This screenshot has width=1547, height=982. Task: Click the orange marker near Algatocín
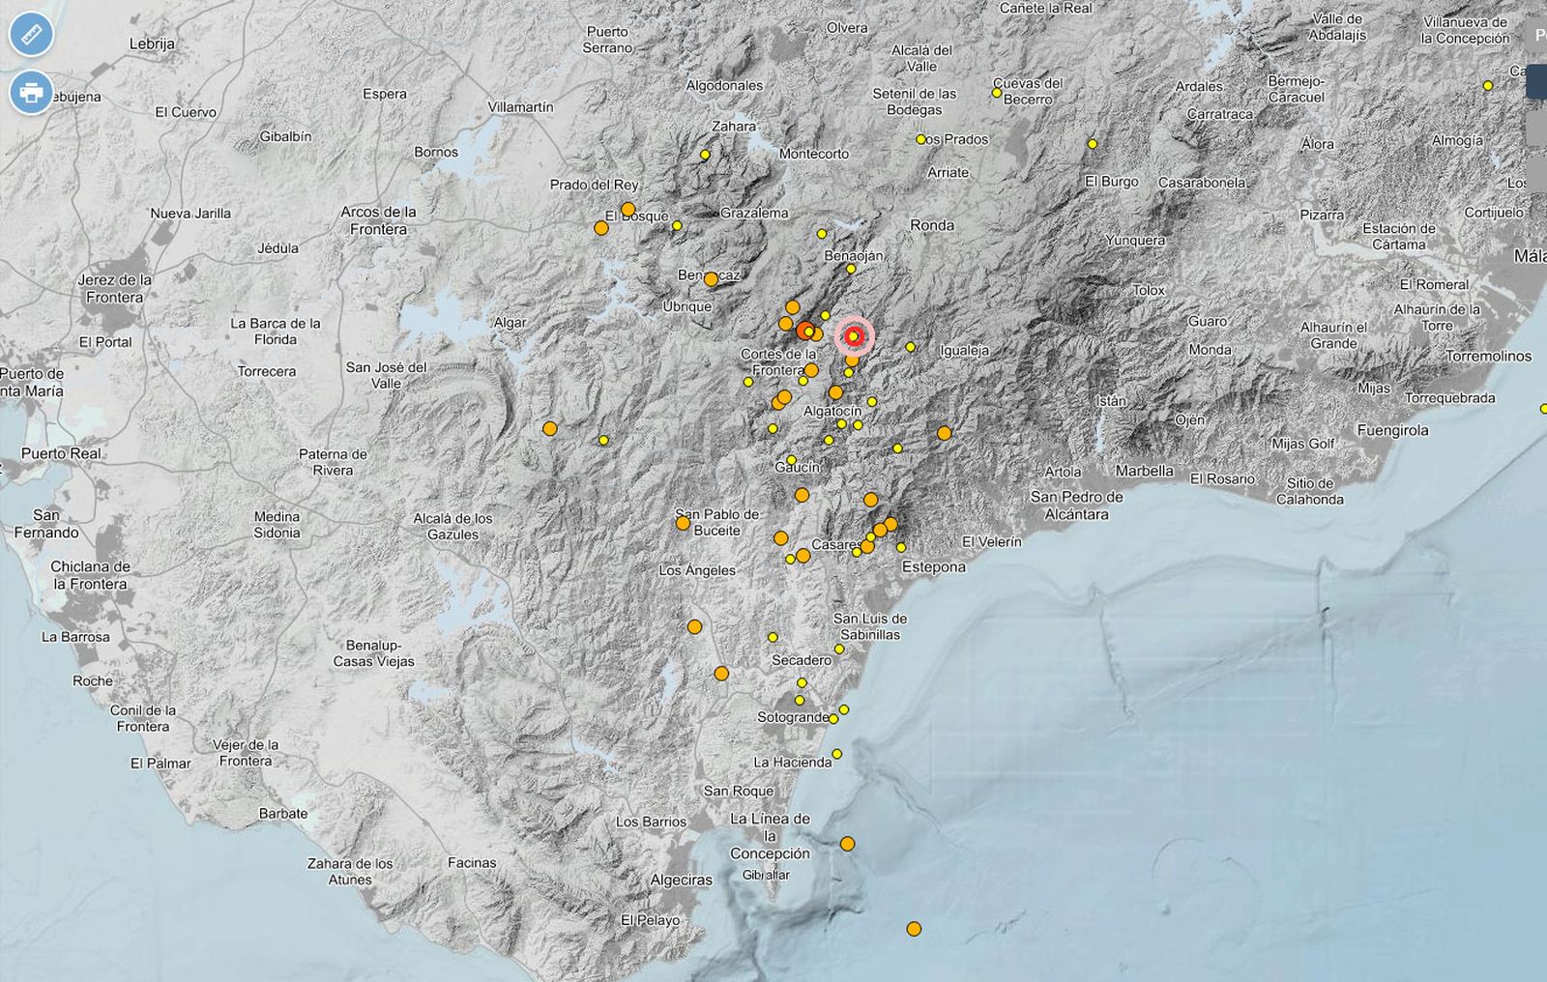[833, 392]
